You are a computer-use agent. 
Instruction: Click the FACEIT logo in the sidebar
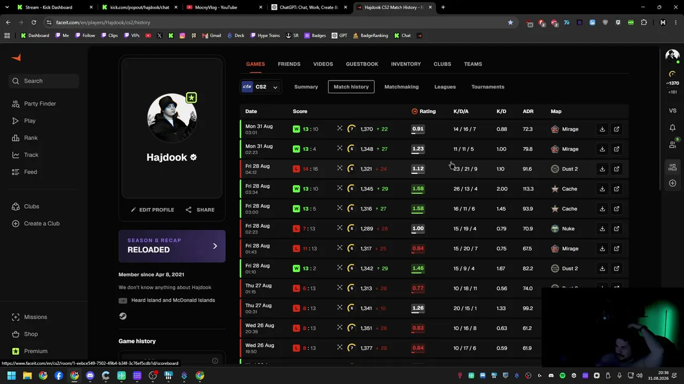(16, 58)
